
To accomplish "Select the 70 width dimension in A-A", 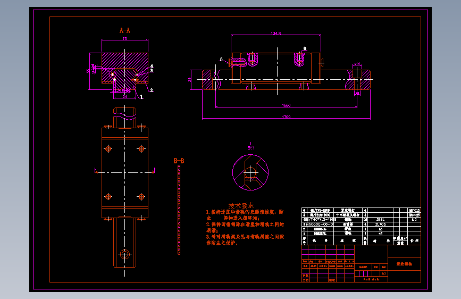I will tap(125, 38).
